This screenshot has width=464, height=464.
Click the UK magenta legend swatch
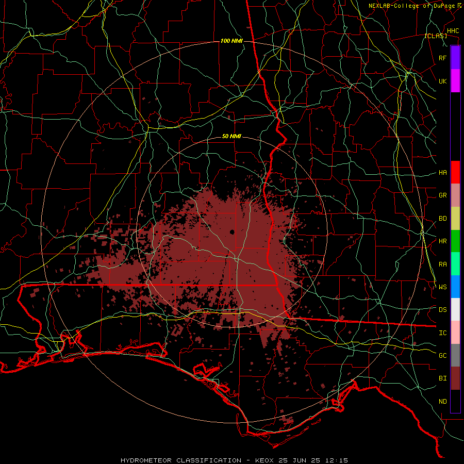click(455, 81)
